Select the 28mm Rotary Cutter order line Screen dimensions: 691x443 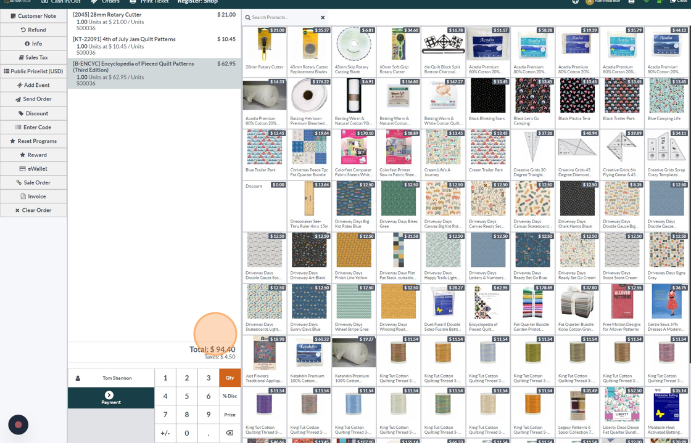point(154,21)
